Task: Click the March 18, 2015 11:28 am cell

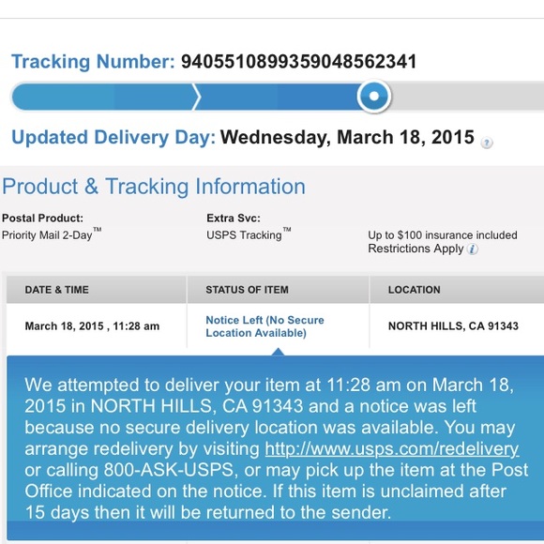Action: 92,326
